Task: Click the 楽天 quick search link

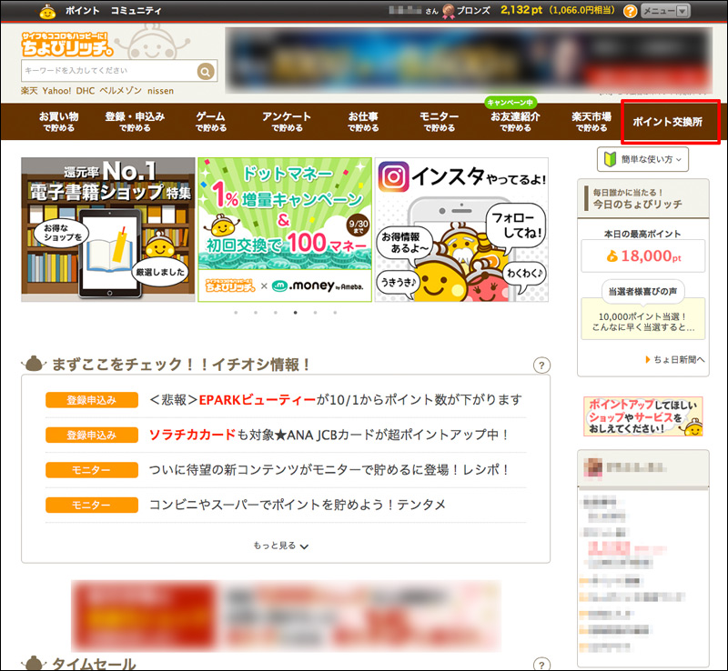Action: click(29, 91)
